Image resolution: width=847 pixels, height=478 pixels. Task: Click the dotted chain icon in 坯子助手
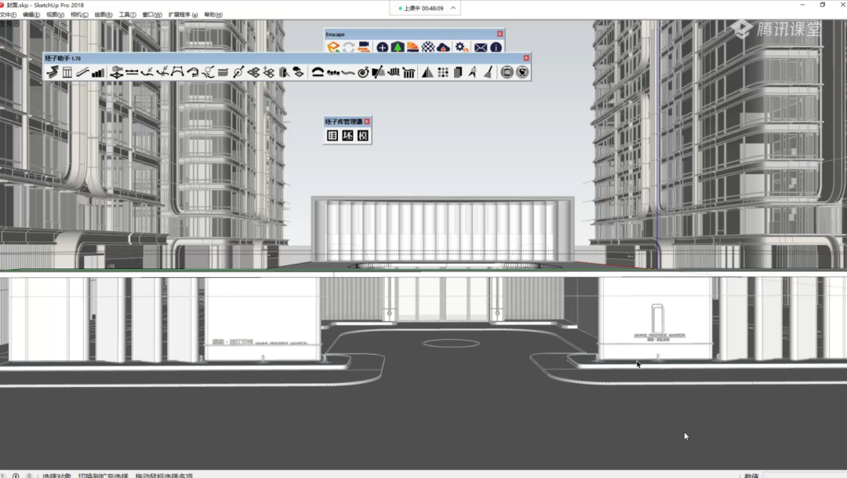point(333,72)
